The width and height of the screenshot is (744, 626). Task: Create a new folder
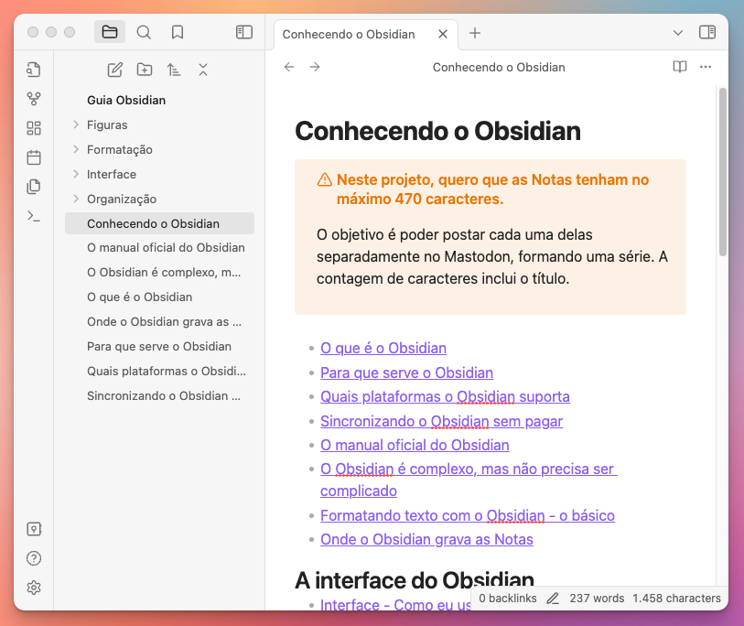(x=144, y=69)
